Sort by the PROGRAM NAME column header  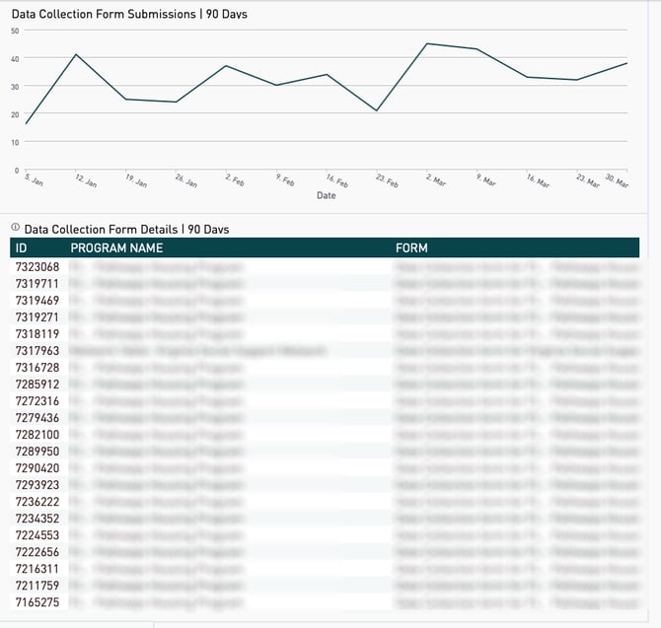(116, 248)
